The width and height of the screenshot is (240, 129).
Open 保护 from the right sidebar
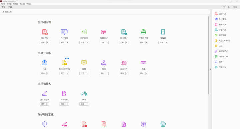point(219,62)
